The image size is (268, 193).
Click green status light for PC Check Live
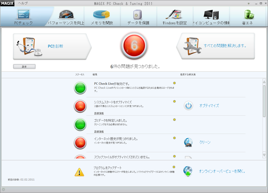point(80,88)
